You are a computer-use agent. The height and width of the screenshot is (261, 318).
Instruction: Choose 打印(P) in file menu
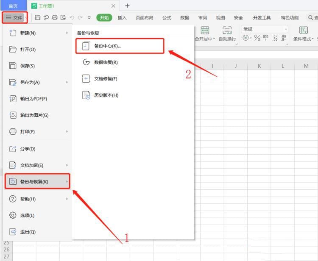coord(37,131)
